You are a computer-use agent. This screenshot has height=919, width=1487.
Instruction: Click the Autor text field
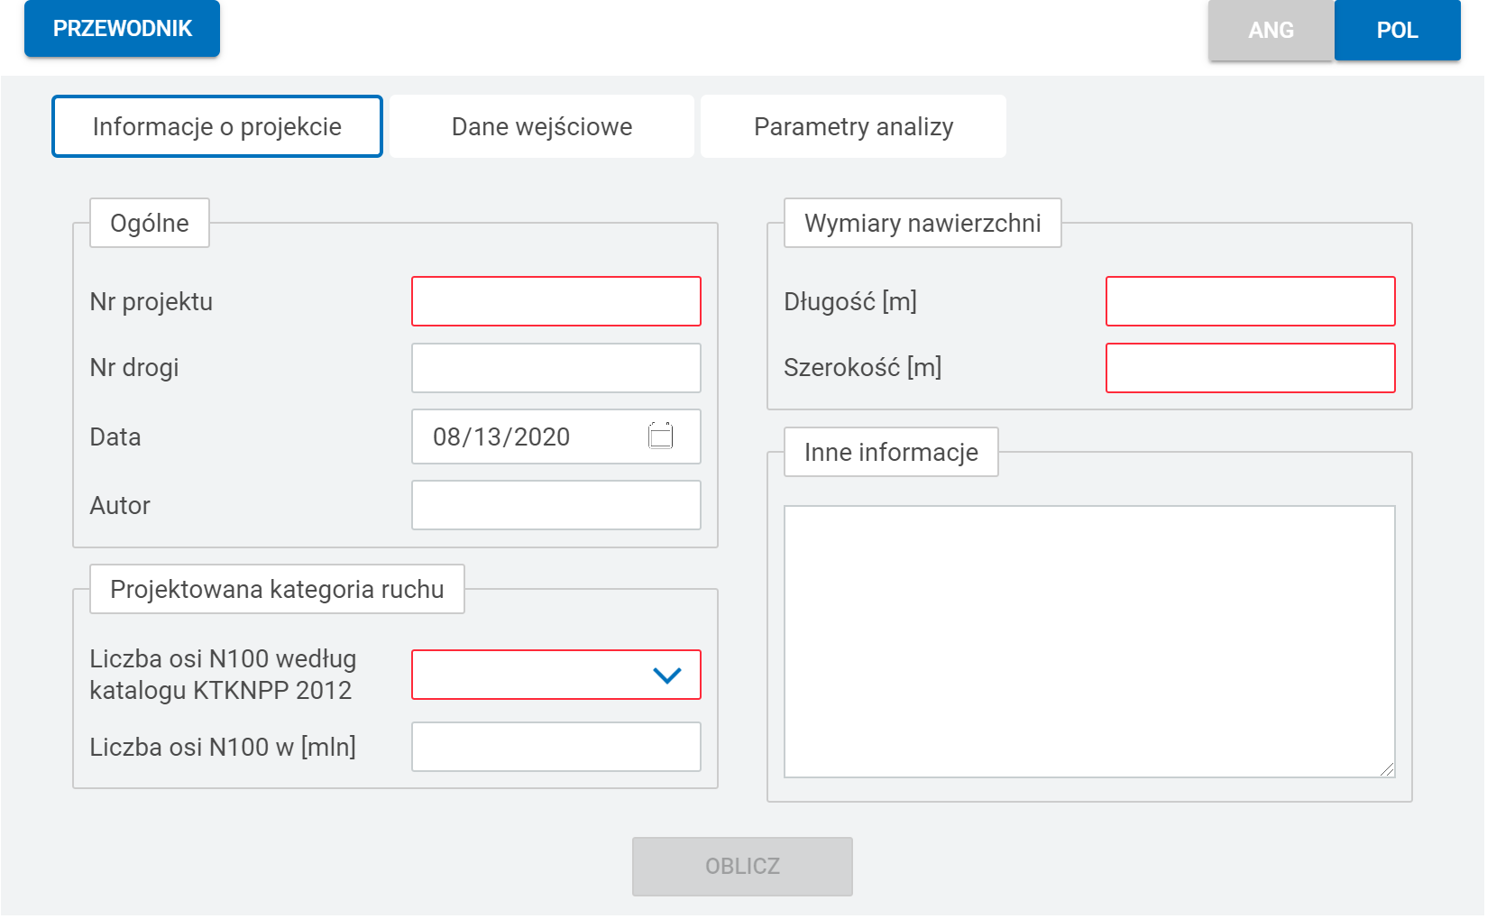(555, 505)
